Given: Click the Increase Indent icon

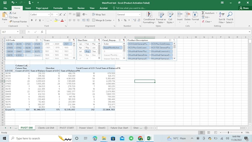Looking at the screenshot, I should click(x=88, y=20).
